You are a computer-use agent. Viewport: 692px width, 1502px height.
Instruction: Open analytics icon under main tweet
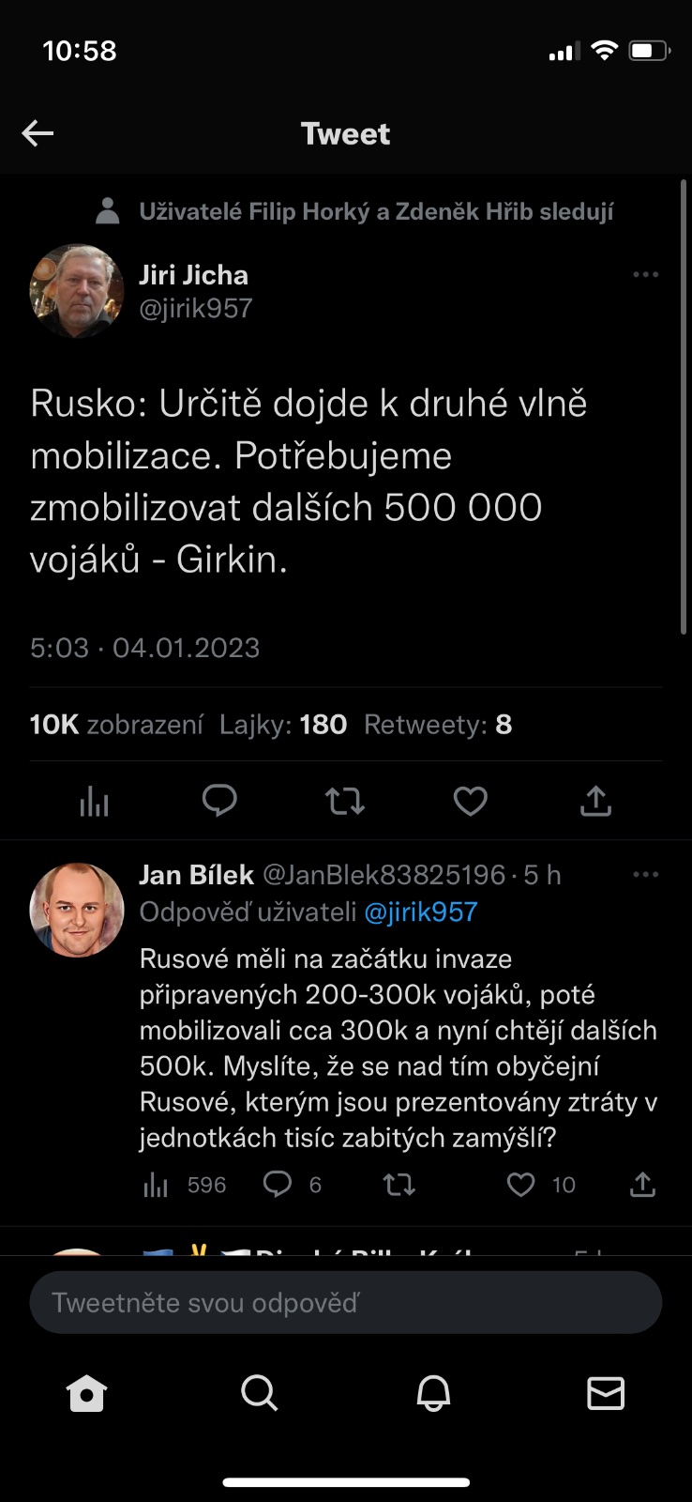tap(94, 801)
